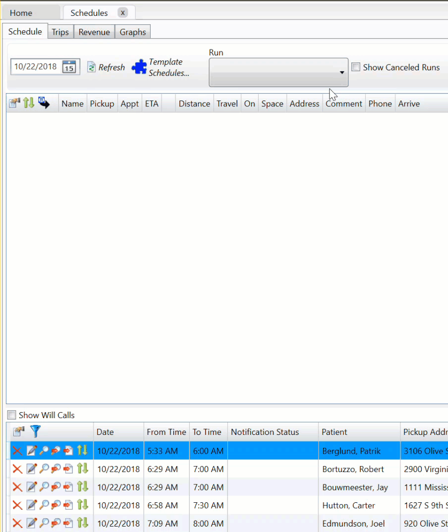Check the Show Will Calls checkbox

click(x=11, y=415)
